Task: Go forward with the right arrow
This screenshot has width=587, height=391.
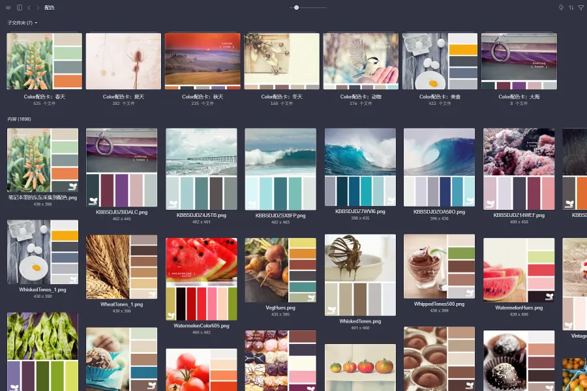Action: pos(38,8)
